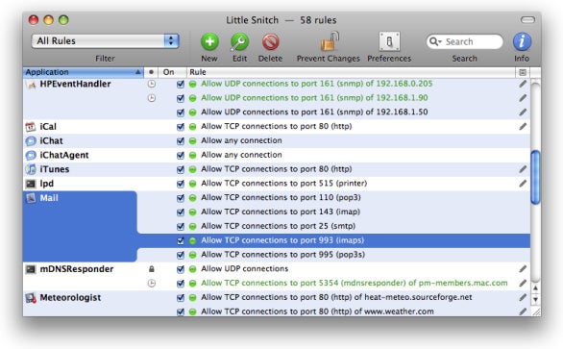The height and width of the screenshot is (349, 563).
Task: Open the Edit rule tool
Action: [x=239, y=41]
